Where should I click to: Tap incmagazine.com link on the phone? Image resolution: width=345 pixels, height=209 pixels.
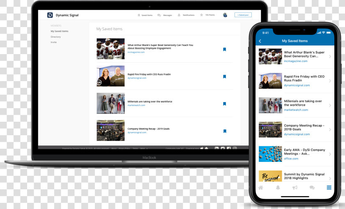(x=295, y=61)
